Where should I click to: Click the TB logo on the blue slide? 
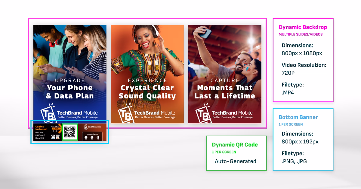point(48,113)
